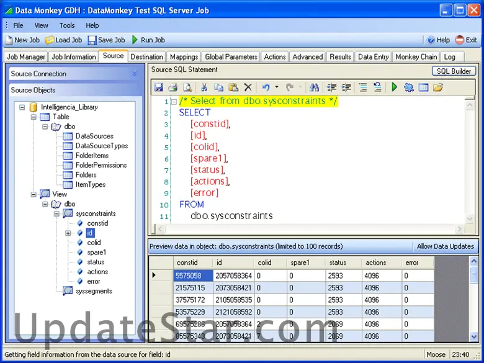Click the uncomment lines icon in the SQL toolbar
484x363 pixels.
(377, 87)
